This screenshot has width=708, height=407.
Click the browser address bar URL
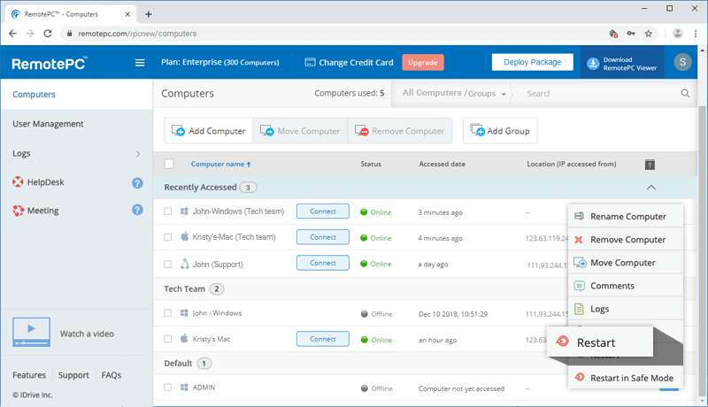137,34
